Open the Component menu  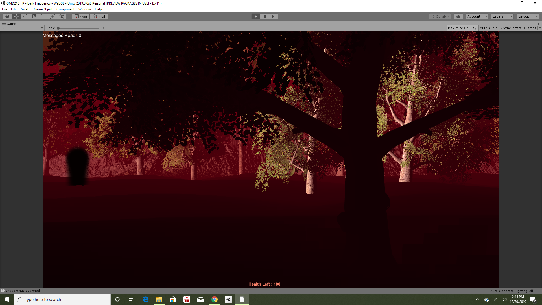[65, 9]
